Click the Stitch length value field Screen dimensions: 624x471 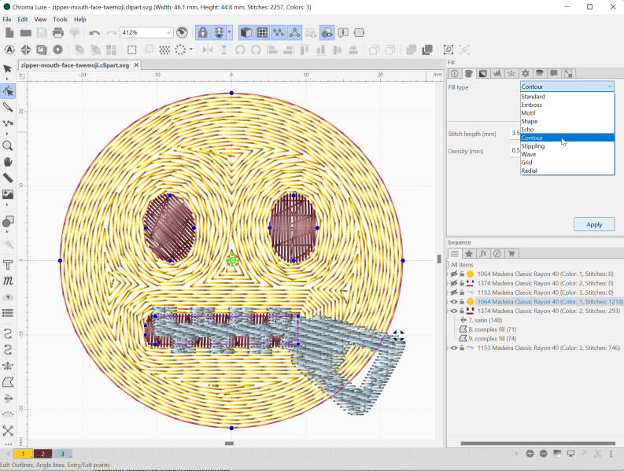pos(515,133)
